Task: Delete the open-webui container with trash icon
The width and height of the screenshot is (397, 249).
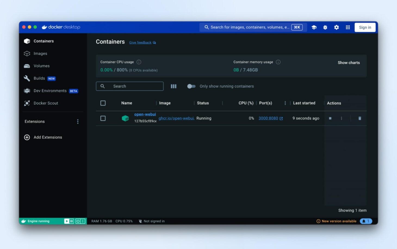Action: pos(359,118)
